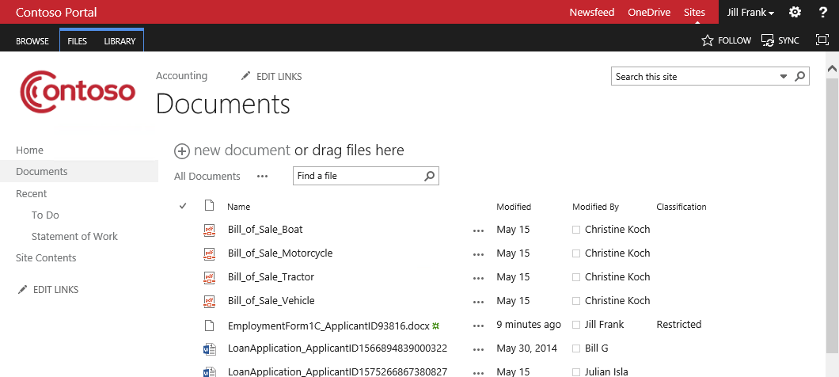The image size is (839, 377).
Task: Sort by the Modified column header
Action: pos(514,207)
